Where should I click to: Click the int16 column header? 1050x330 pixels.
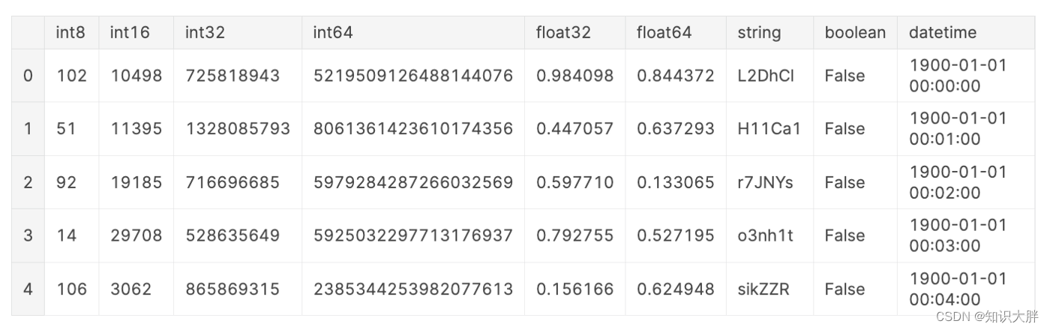tap(130, 33)
